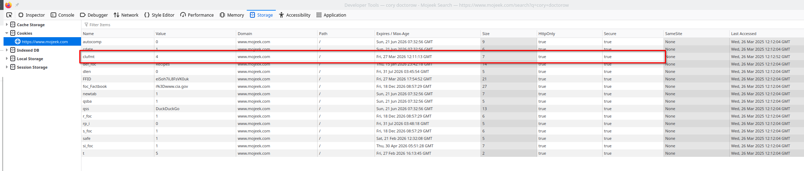
Task: Sort by the Path column header
Action: pos(346,34)
